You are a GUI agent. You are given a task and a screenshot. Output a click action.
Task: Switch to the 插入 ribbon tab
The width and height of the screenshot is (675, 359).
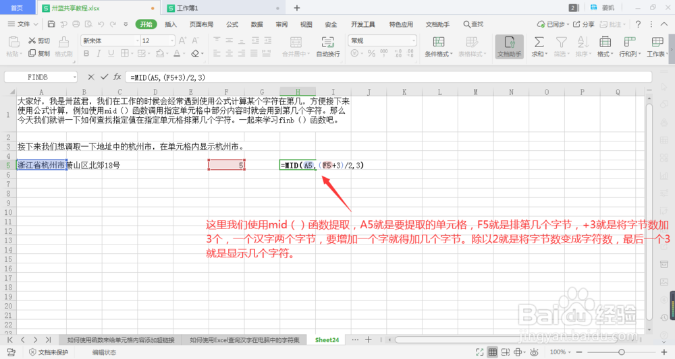point(171,24)
